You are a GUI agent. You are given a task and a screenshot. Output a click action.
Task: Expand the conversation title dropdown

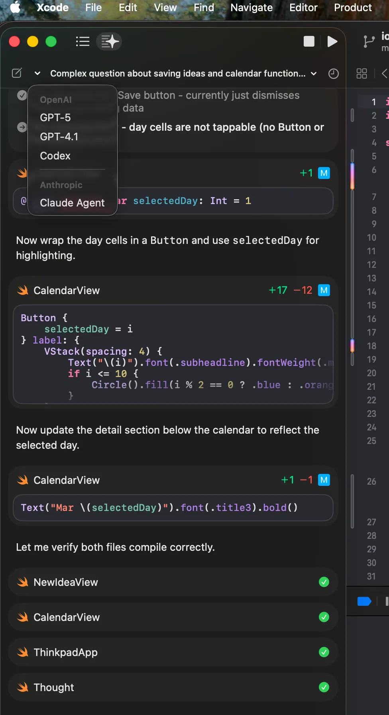coord(314,73)
